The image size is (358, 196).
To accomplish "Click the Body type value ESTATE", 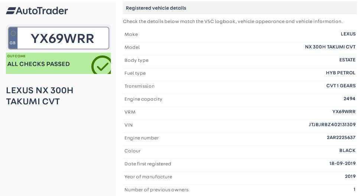I will click(347, 60).
